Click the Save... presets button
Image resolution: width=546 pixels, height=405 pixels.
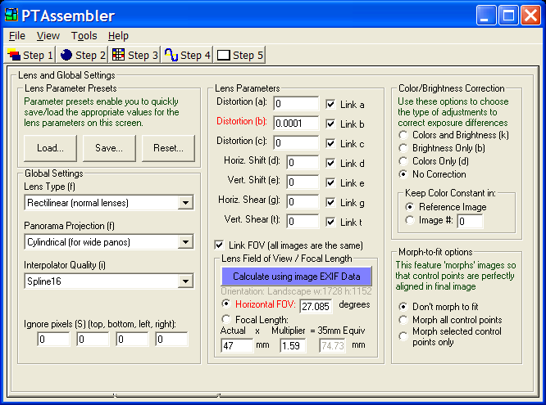109,148
